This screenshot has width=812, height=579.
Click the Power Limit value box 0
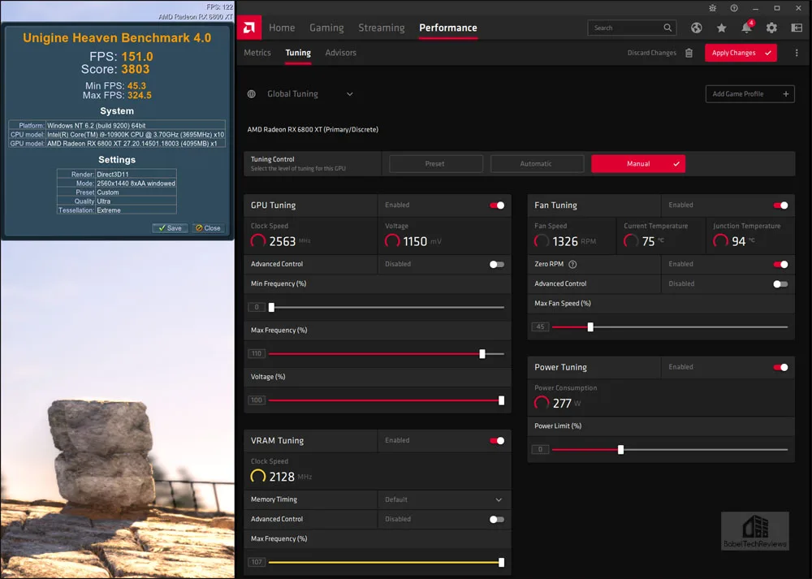(540, 450)
